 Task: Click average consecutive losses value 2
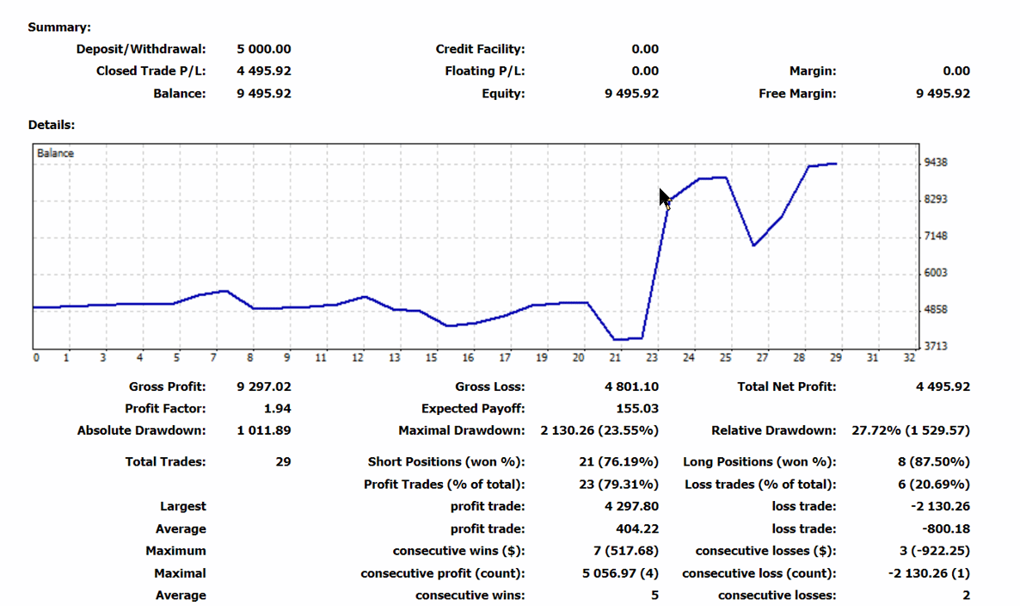click(x=966, y=596)
